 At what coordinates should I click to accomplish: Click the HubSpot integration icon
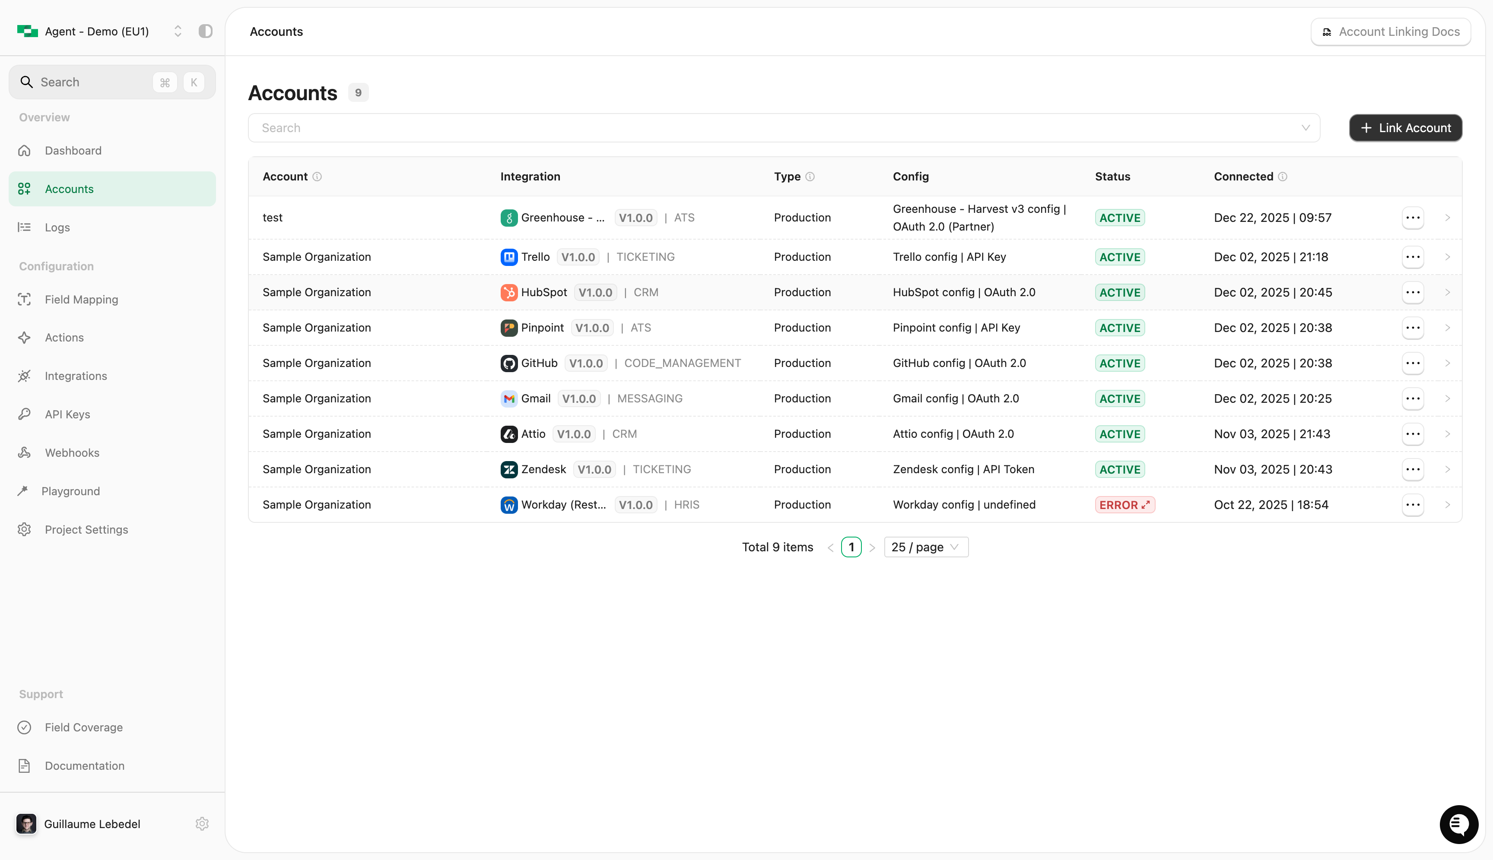click(509, 292)
